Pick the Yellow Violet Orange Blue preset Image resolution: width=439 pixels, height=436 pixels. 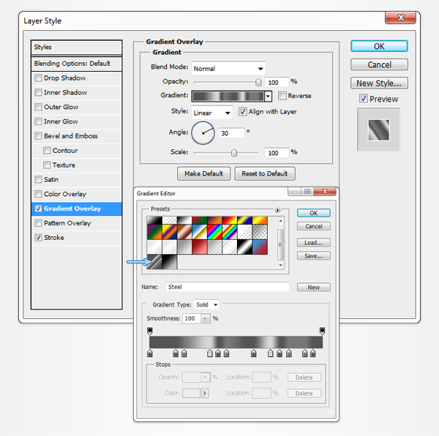click(x=169, y=232)
